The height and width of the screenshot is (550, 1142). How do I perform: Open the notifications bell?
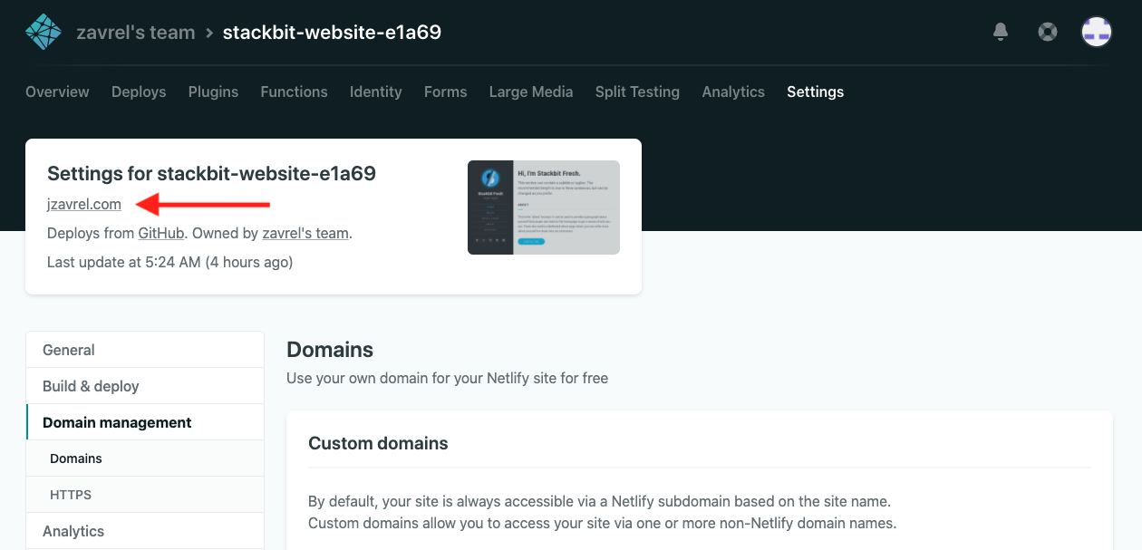click(1001, 32)
